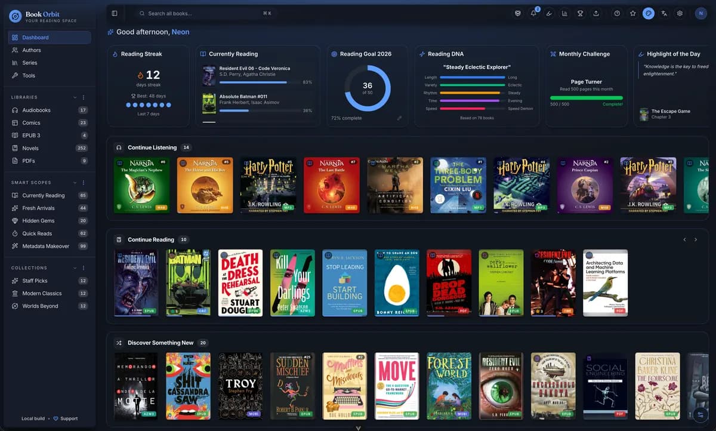Open Series in the sidebar
Viewport: 716px width, 431px height.
click(x=50, y=63)
